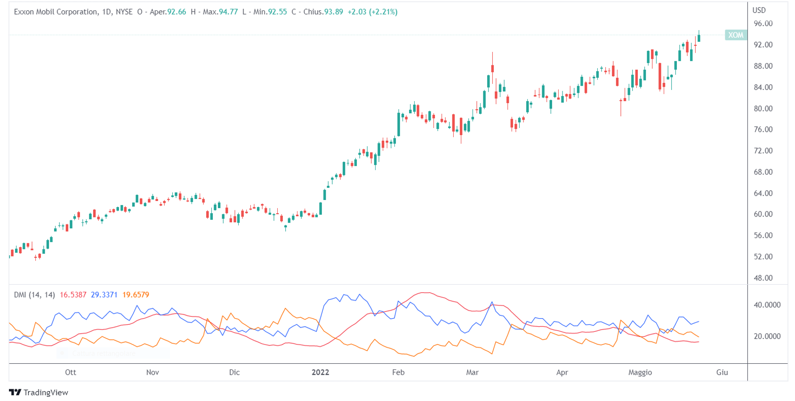Click the 40.0000 level on DMI scale
This screenshot has width=795, height=401.
point(767,305)
